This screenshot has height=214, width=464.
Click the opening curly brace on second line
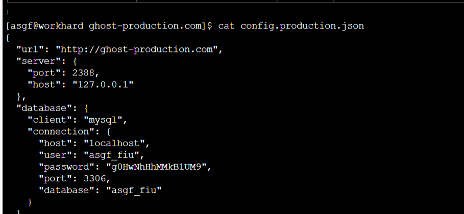pos(8,38)
